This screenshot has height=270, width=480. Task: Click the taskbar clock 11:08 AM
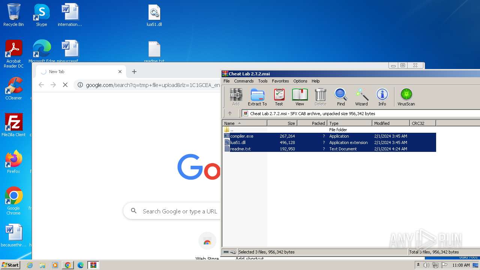click(461, 265)
